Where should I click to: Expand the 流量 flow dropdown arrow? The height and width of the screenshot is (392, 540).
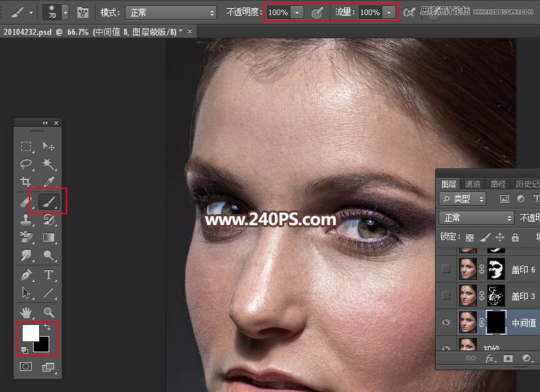[x=389, y=12]
